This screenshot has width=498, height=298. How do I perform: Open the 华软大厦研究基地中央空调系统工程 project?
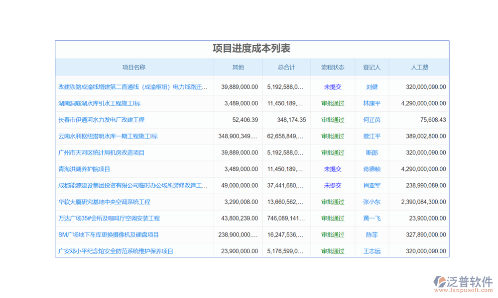(104, 202)
